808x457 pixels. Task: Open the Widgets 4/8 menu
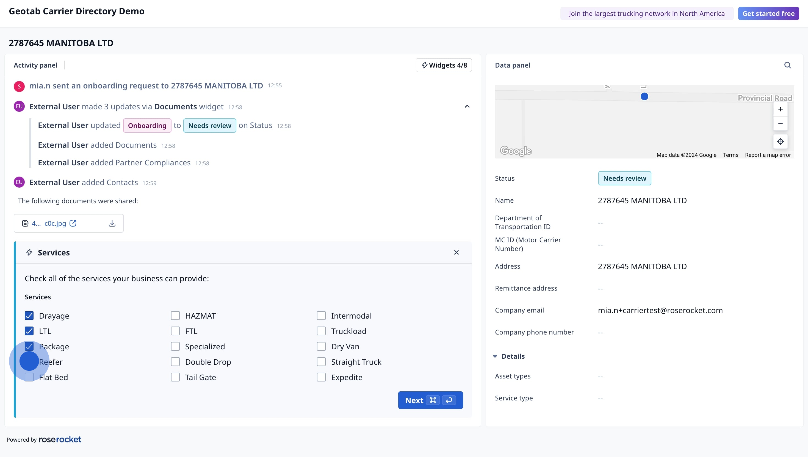(443, 65)
